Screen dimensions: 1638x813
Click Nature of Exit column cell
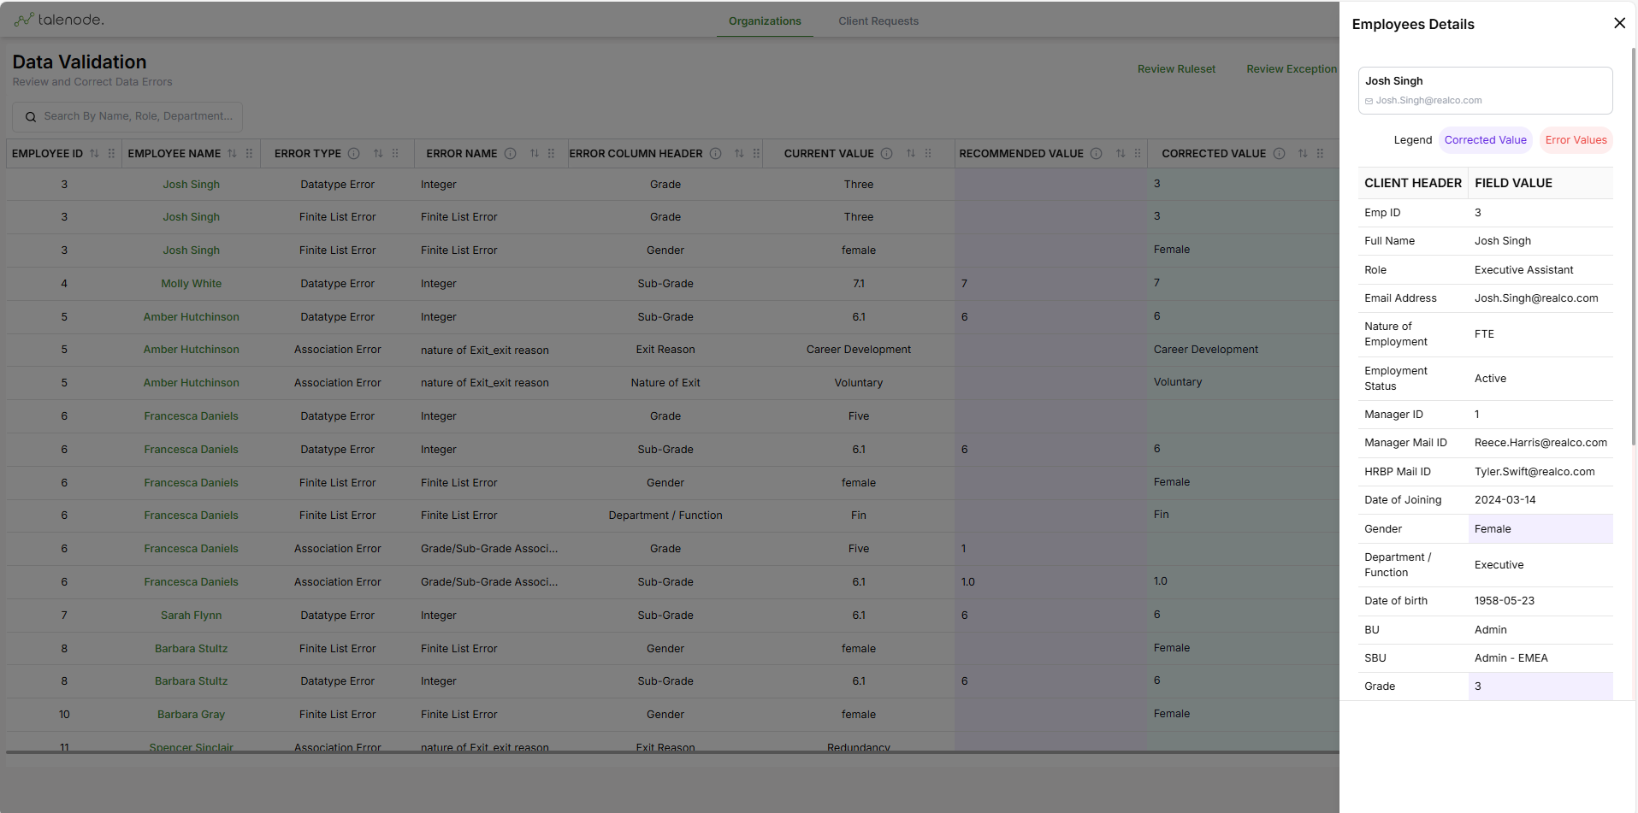point(665,383)
